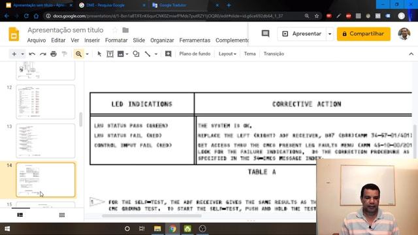Click the browser home icon
This screenshot has width=418, height=235.
point(37,16)
